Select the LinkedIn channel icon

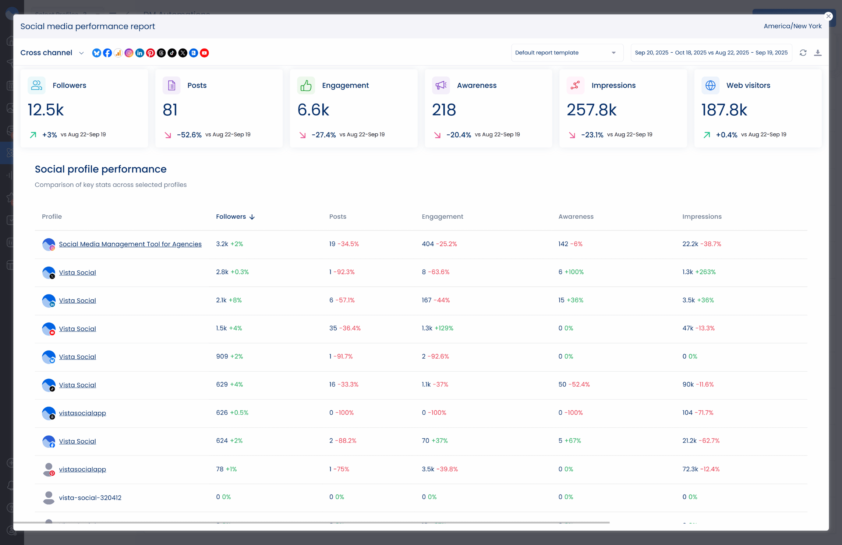coord(139,53)
